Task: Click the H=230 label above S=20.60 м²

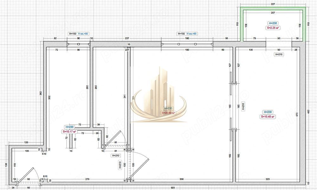Action: click(168, 108)
